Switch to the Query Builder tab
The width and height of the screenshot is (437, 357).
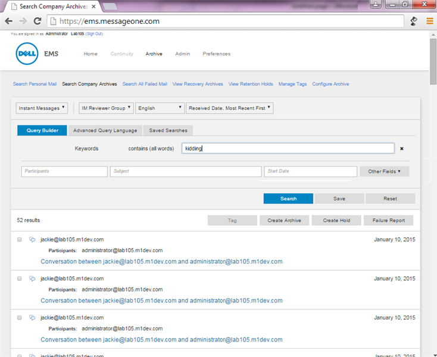tap(42, 130)
